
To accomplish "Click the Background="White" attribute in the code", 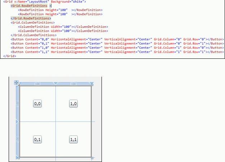I will click(67, 2).
